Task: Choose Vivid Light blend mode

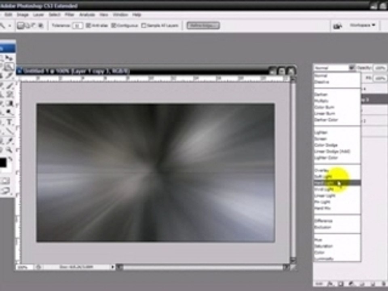Action: pyautogui.click(x=337, y=189)
